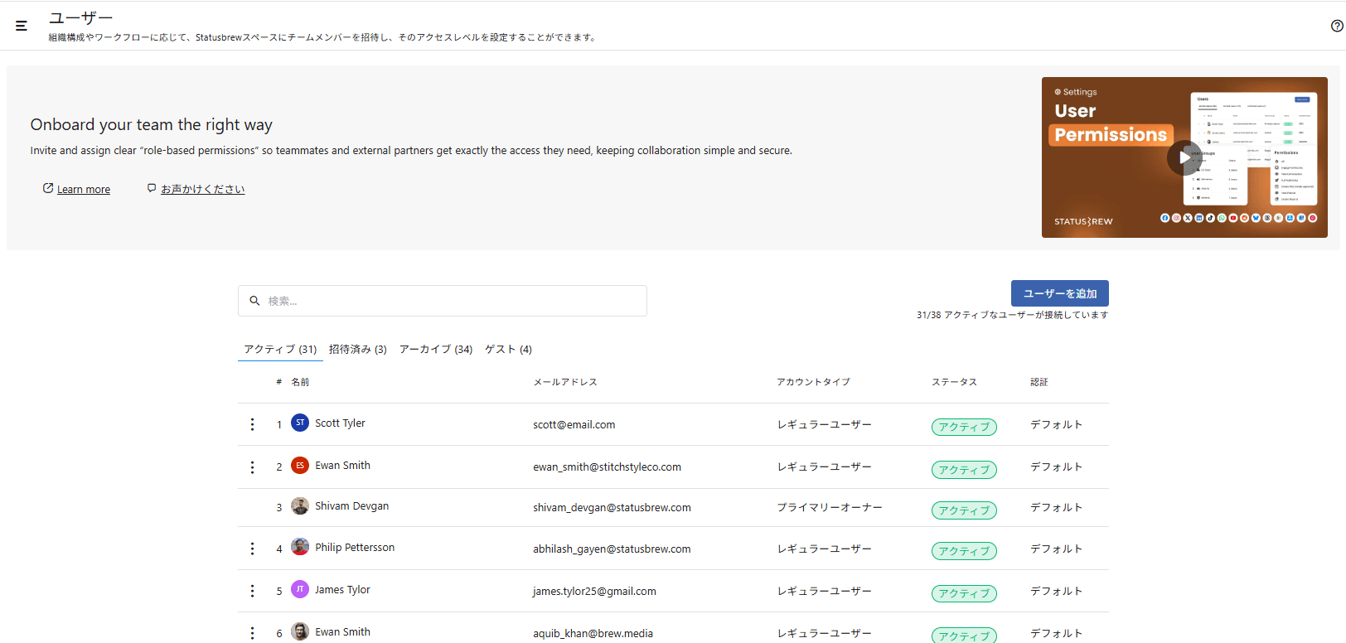Click James Tylor's JT avatar
The width and height of the screenshot is (1346, 643).
pos(300,589)
